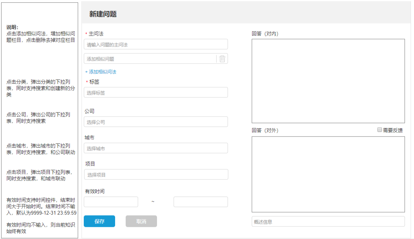Open the 选择项目 dropdown

pyautogui.click(x=155, y=175)
